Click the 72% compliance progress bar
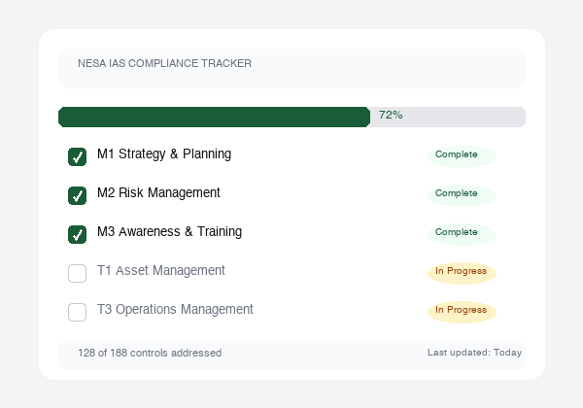This screenshot has width=583, height=408. (291, 117)
